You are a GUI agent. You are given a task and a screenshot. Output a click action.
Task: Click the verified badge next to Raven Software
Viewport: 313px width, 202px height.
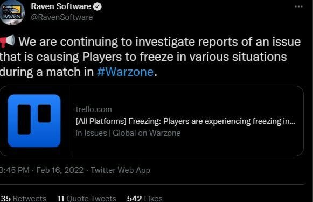97,6
